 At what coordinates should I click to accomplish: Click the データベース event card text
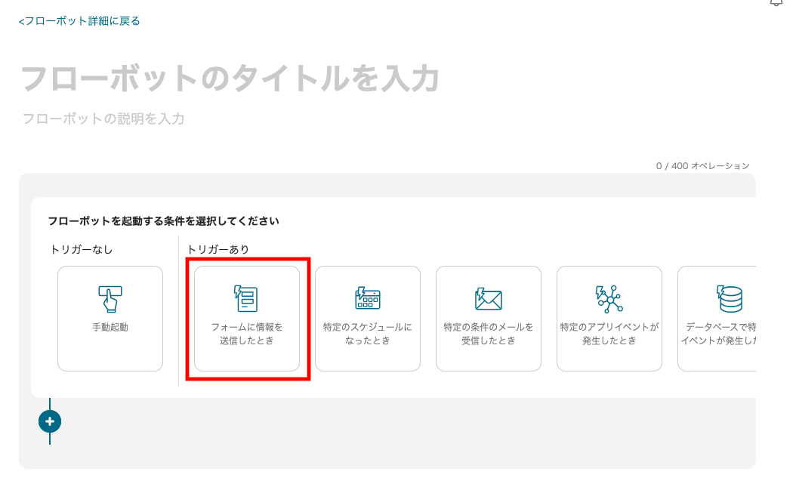pos(721,334)
